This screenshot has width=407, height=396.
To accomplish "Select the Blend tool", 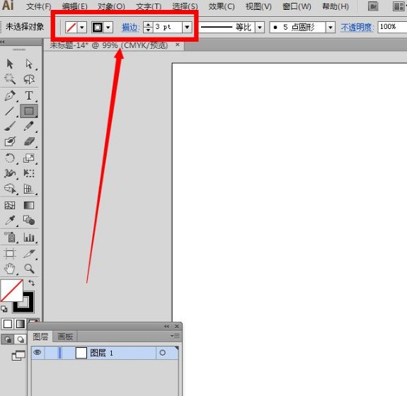I will click(29, 221).
